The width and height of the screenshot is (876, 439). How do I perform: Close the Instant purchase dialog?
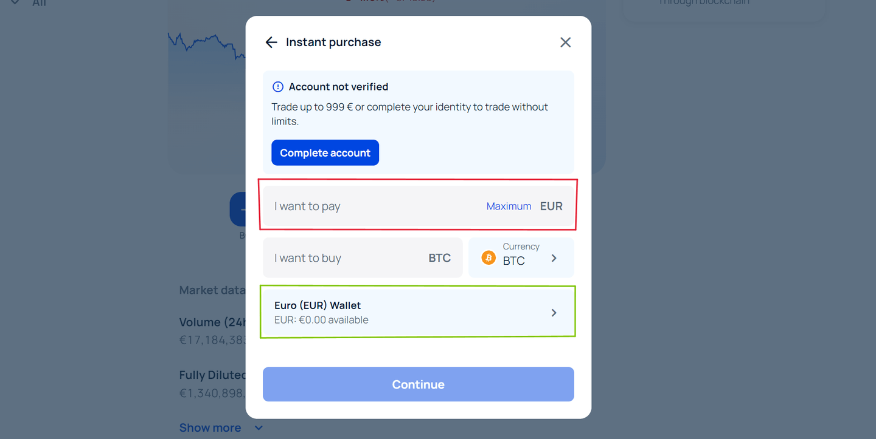(565, 42)
